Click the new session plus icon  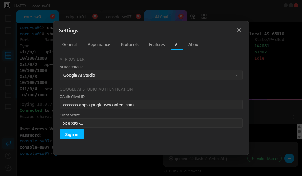click(x=193, y=16)
